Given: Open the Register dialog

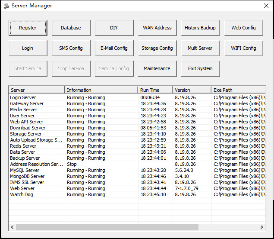Looking at the screenshot, I should pyautogui.click(x=28, y=28).
